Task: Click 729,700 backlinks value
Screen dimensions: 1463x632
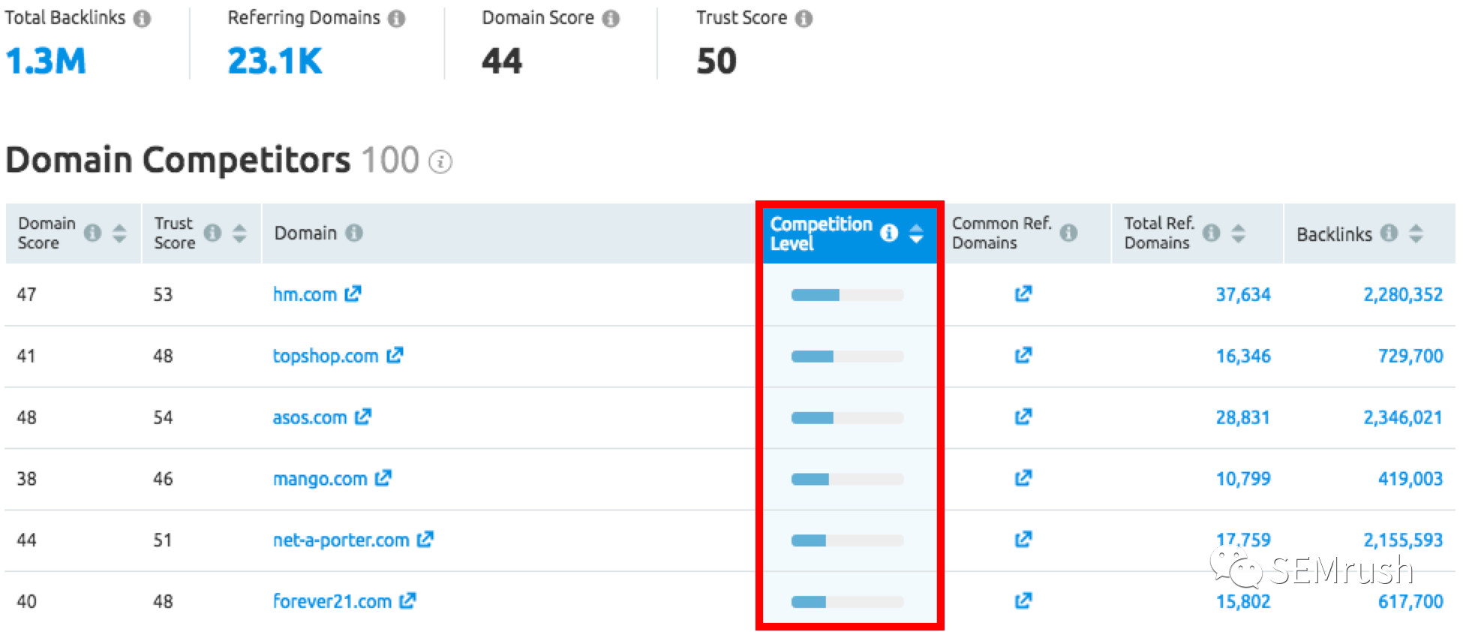Action: [1410, 356]
